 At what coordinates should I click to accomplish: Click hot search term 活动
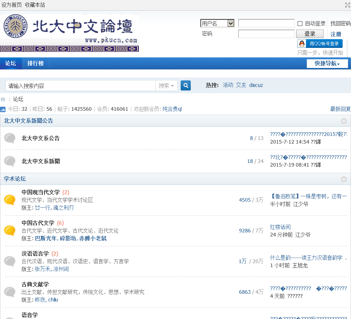(228, 85)
